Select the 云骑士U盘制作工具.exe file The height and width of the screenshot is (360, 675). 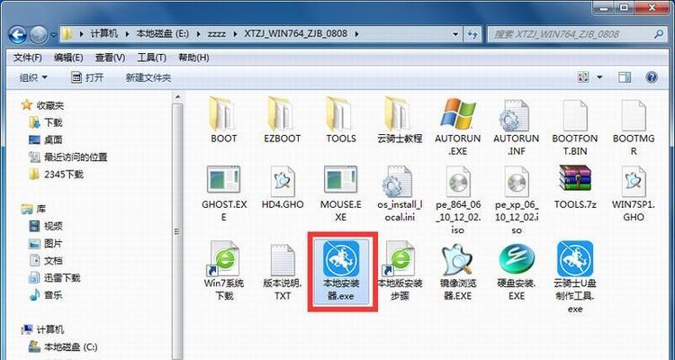[575, 277]
